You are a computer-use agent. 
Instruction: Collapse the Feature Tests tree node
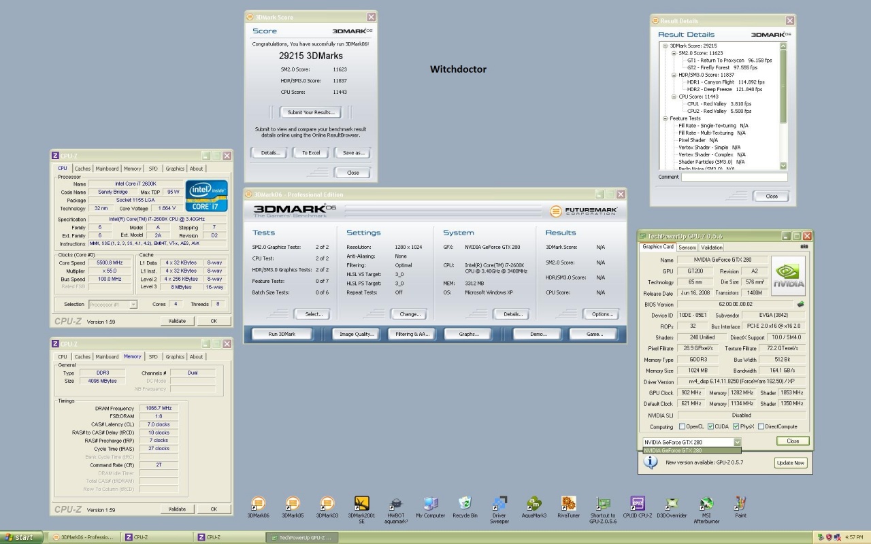coord(665,118)
